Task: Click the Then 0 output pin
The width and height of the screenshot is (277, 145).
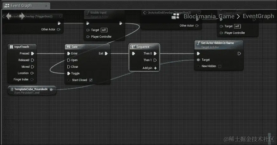Action: click(155, 53)
